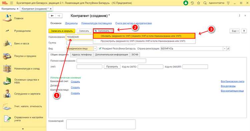
Task: Expand the Еще menu button
Action: pos(235,31)
